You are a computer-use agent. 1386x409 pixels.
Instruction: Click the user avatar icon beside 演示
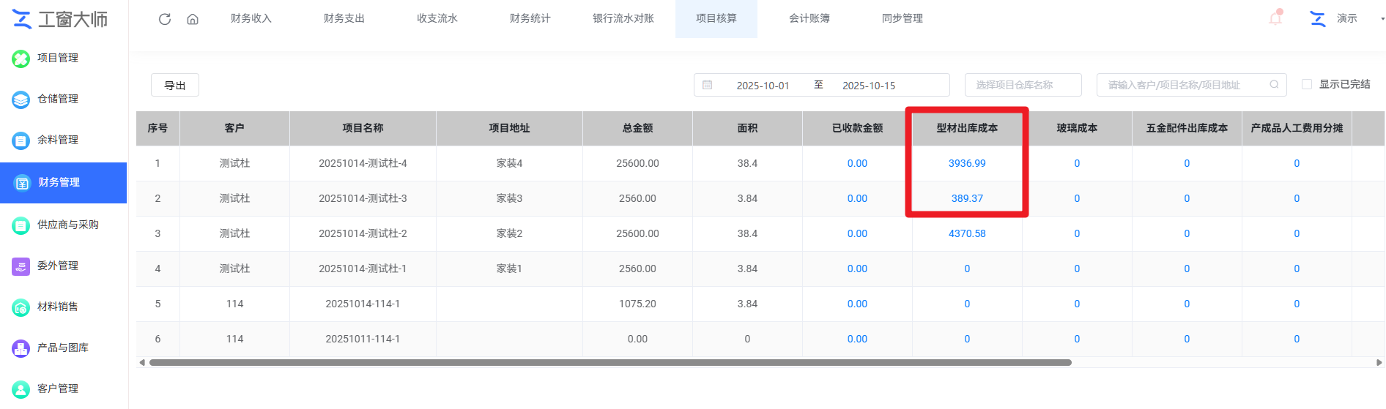tap(1318, 19)
